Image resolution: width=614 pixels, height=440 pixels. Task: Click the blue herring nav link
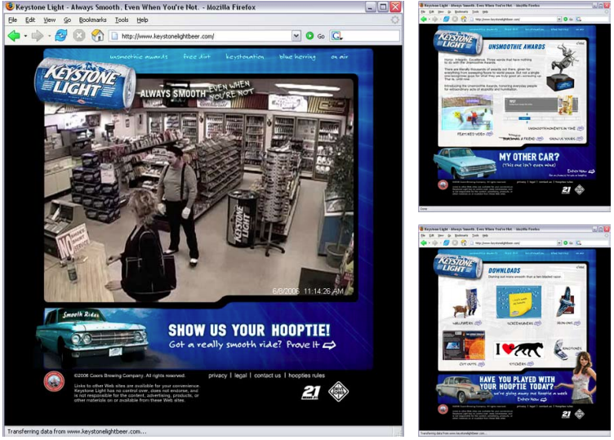(297, 57)
